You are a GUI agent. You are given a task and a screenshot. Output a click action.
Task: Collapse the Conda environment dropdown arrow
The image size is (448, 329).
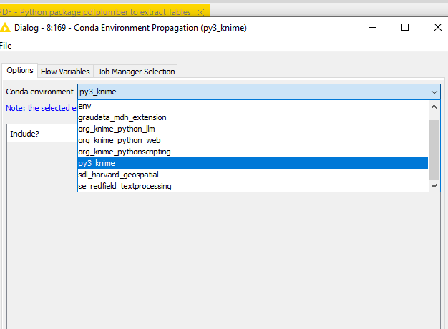click(x=434, y=92)
